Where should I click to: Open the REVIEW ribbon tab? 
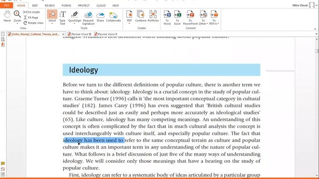[x=50, y=5]
